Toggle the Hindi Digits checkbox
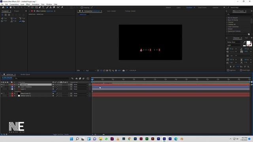Image resolution: width=253 pixels, height=142 pixels. click(241, 70)
